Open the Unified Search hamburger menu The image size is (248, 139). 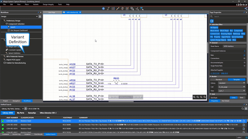246,109
